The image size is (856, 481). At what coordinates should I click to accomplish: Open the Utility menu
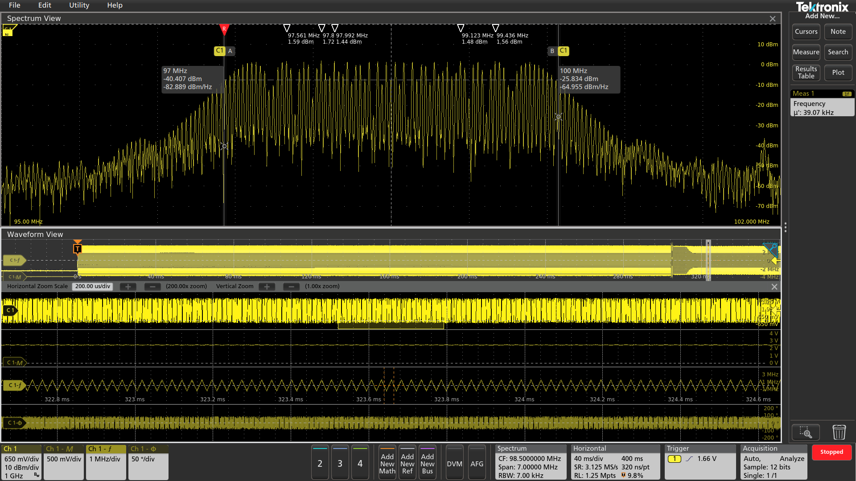79,5
